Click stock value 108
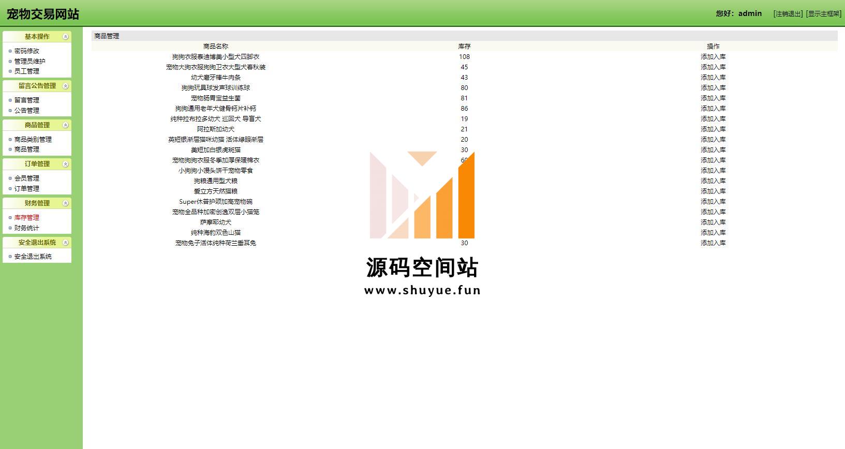845x449 pixels. click(464, 57)
